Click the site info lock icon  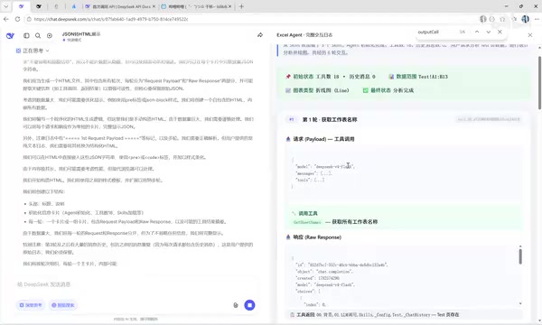coord(30,19)
